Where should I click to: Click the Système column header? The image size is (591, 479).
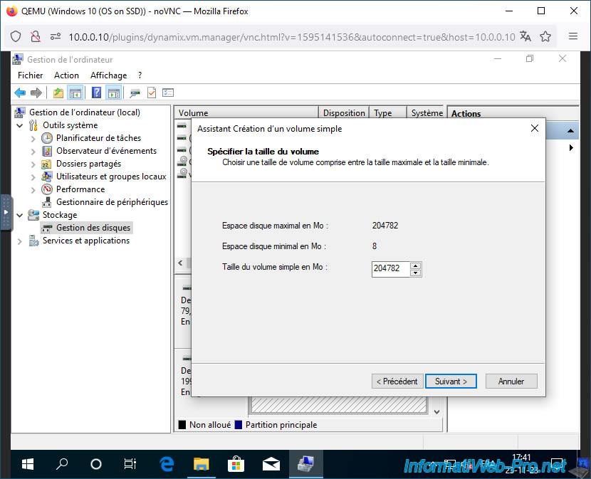426,112
